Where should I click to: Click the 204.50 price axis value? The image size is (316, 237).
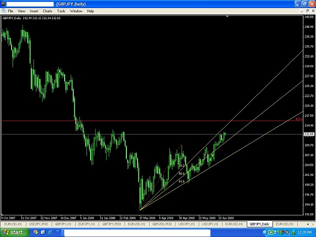pos(309,165)
